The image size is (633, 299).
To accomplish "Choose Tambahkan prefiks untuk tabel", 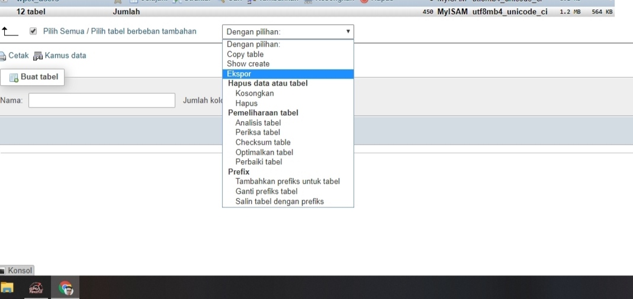I will pyautogui.click(x=287, y=181).
